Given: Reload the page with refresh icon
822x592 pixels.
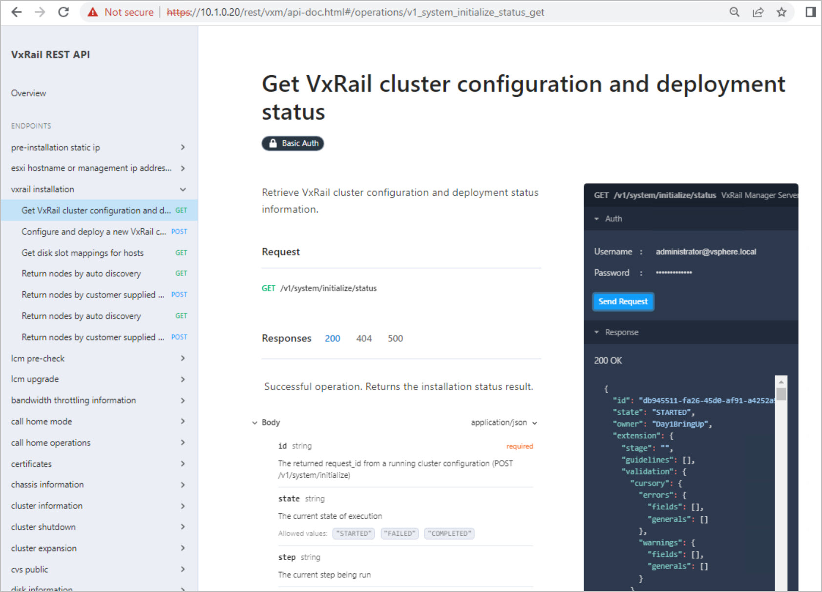Looking at the screenshot, I should (x=63, y=12).
